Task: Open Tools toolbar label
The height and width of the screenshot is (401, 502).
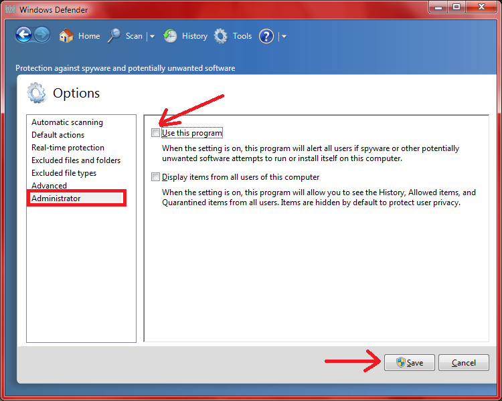Action: pos(242,36)
